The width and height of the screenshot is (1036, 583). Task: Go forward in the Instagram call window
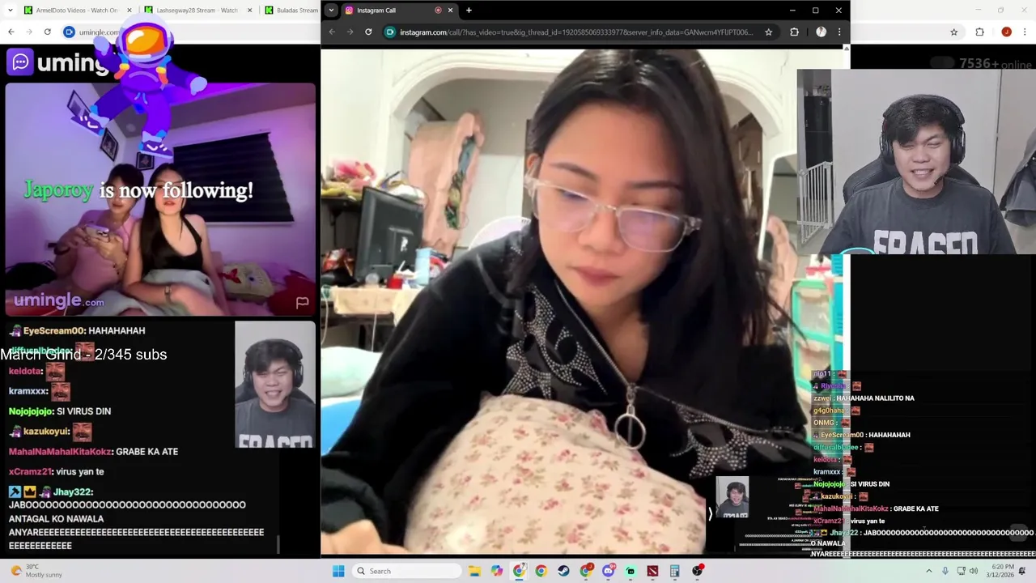(350, 32)
